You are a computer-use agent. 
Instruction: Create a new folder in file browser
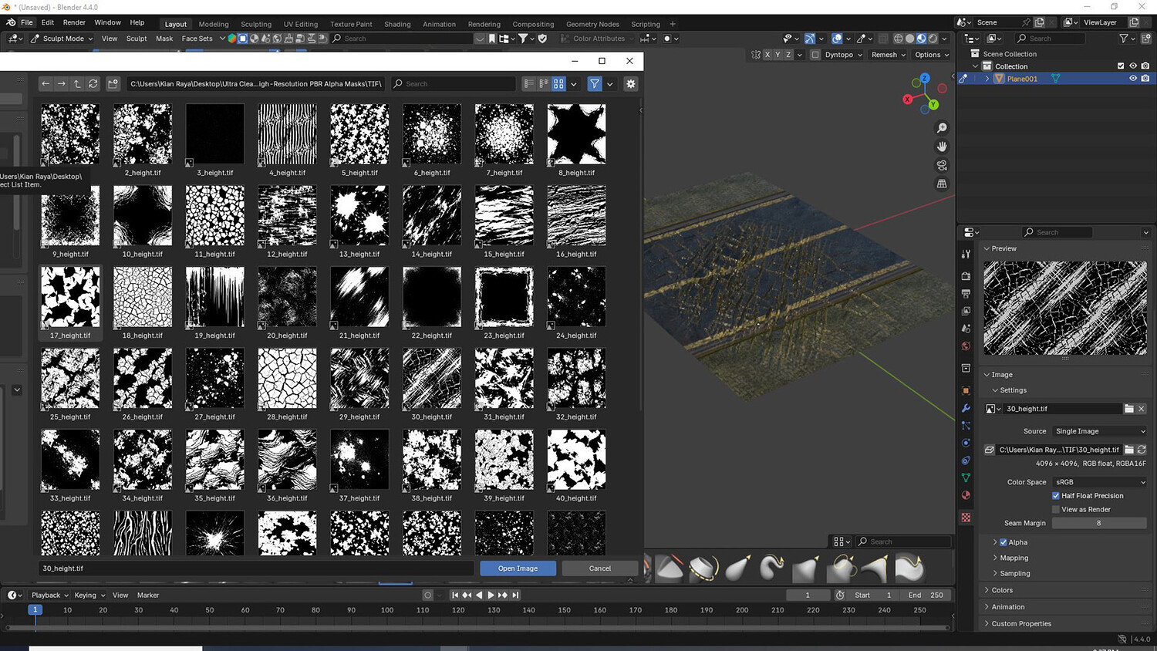pos(113,84)
